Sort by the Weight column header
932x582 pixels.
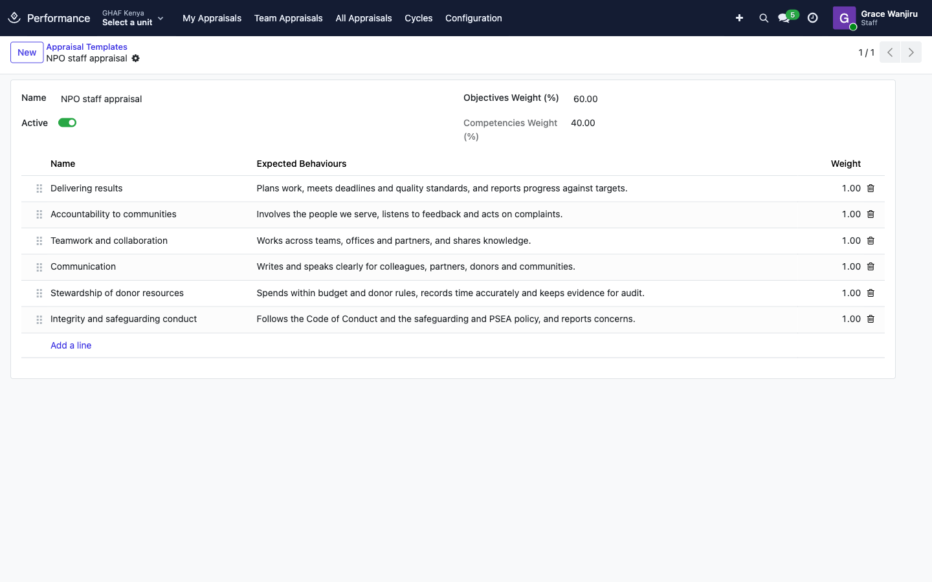(x=846, y=164)
